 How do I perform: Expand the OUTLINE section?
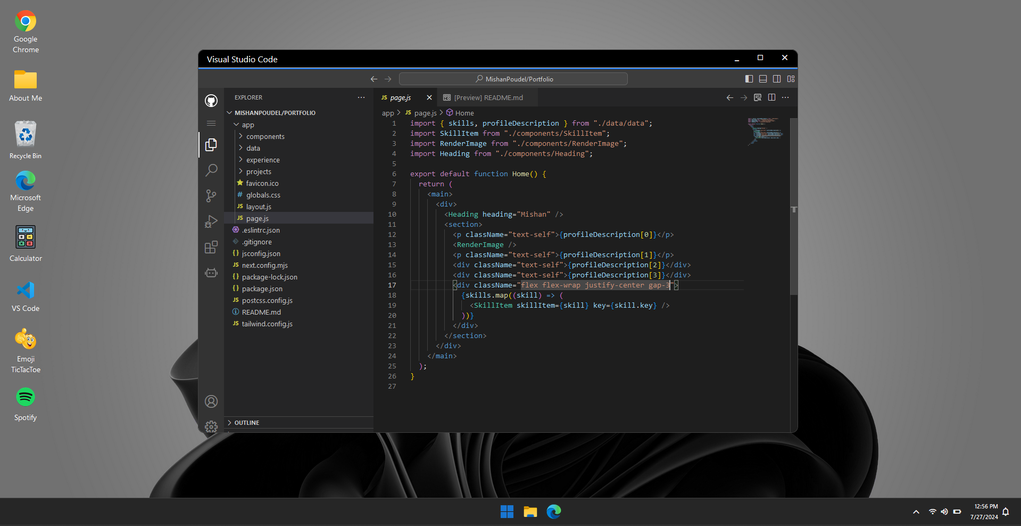pyautogui.click(x=299, y=423)
